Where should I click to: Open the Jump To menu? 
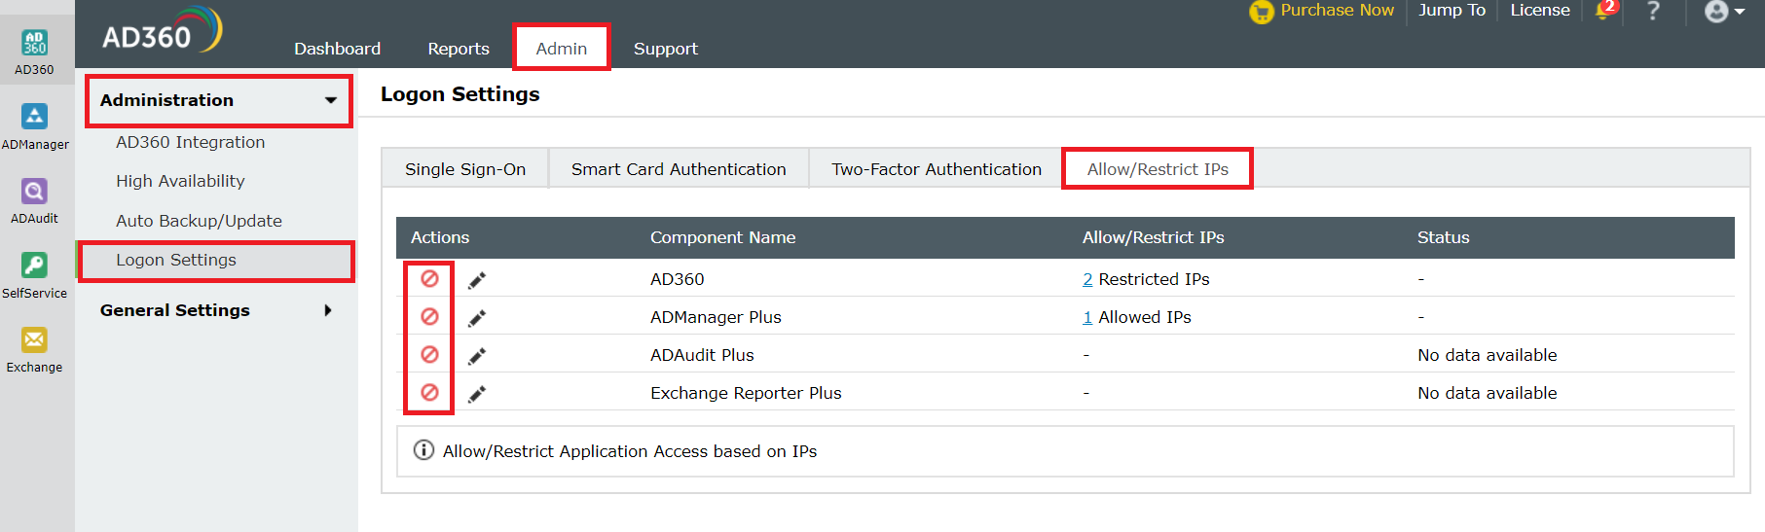click(1452, 10)
